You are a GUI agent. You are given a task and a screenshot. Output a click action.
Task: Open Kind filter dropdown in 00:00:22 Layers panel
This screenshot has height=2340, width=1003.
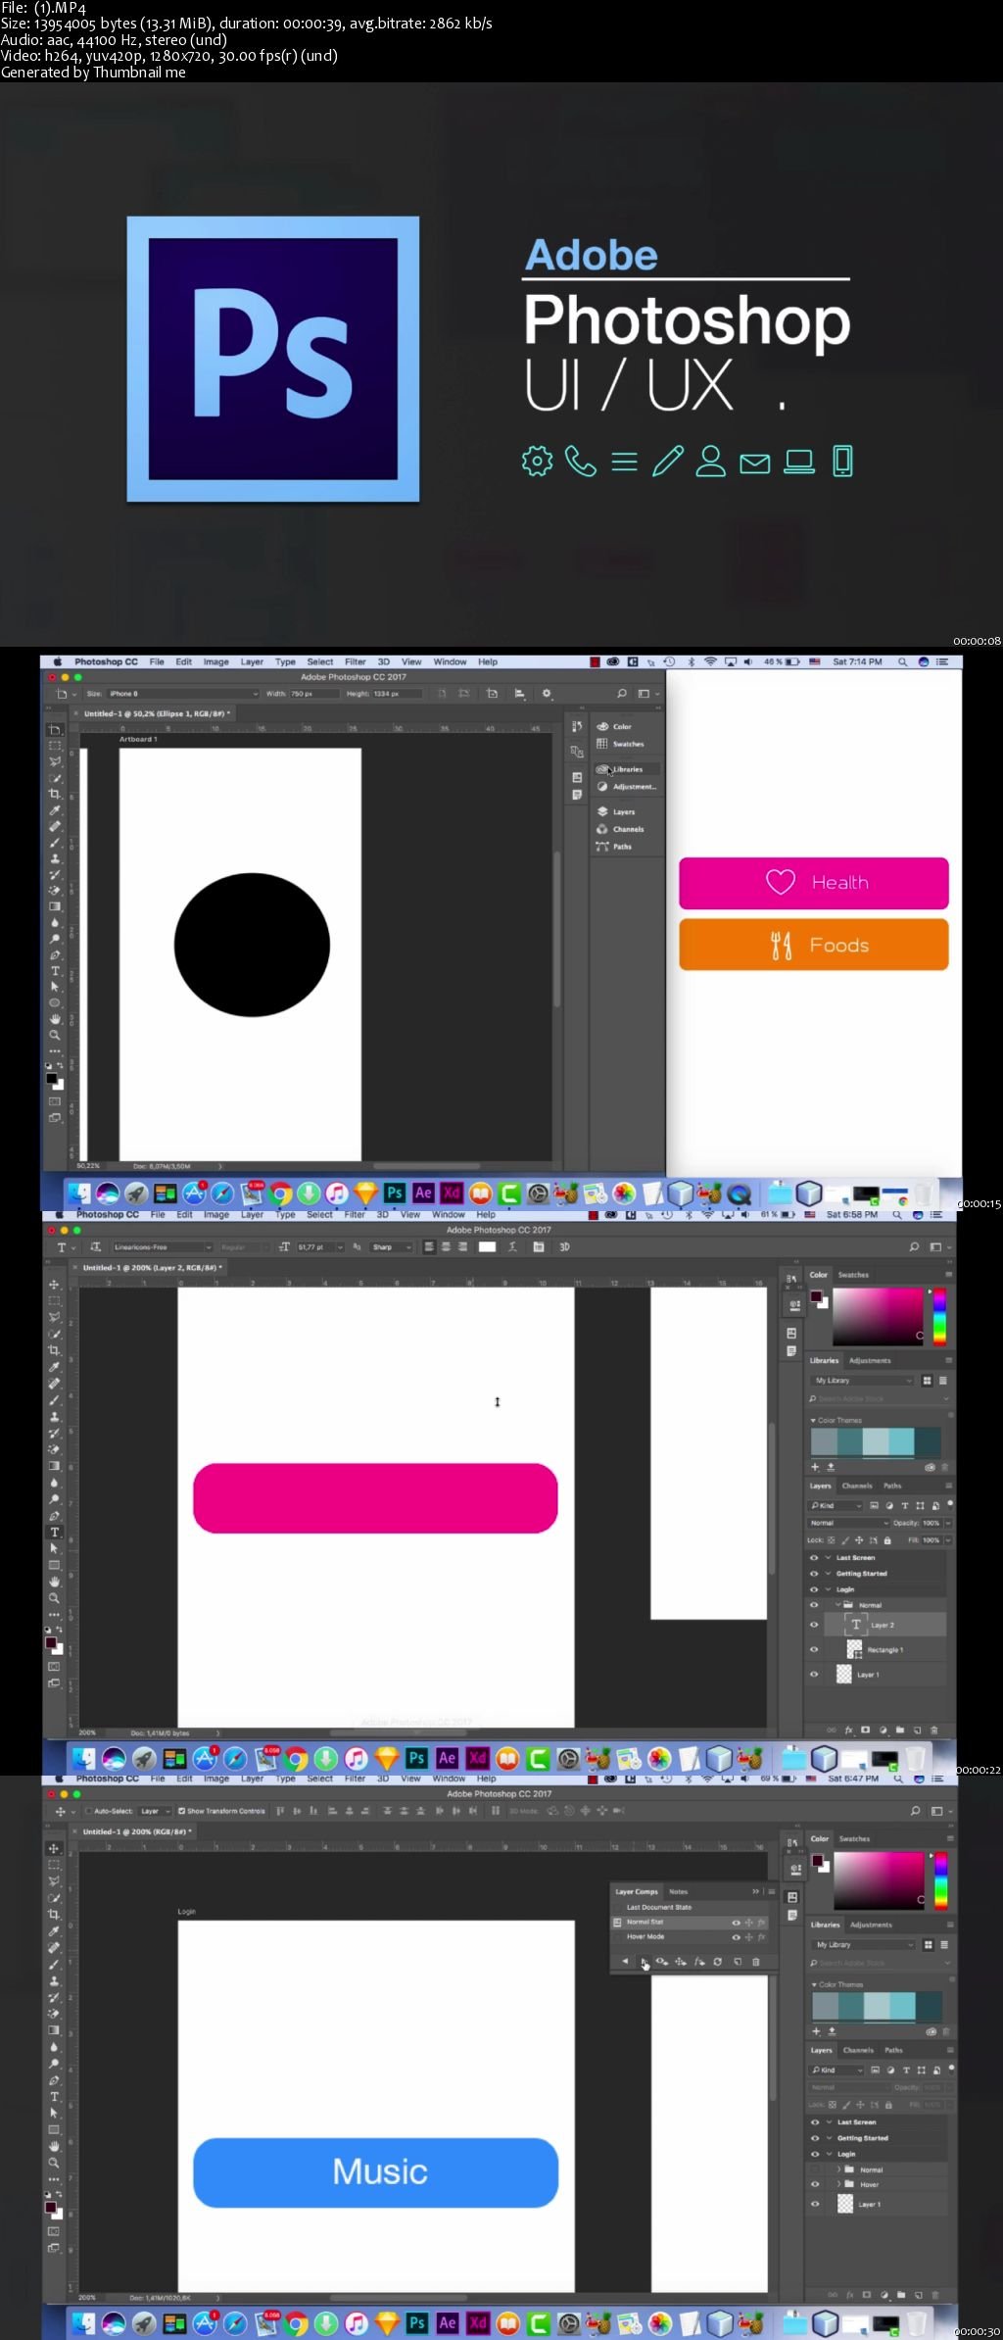point(836,1505)
